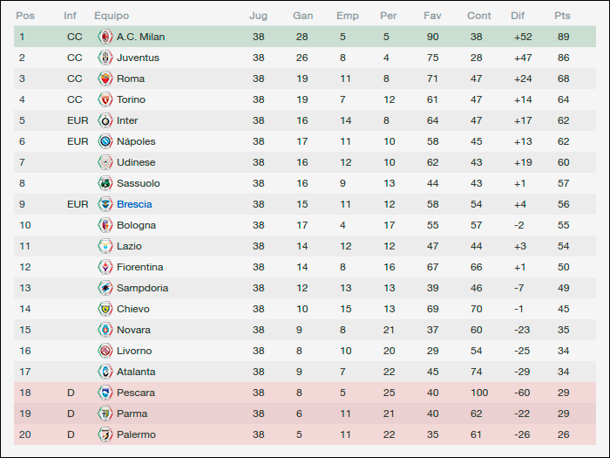Click the Juventus club crest icon

pos(105,58)
